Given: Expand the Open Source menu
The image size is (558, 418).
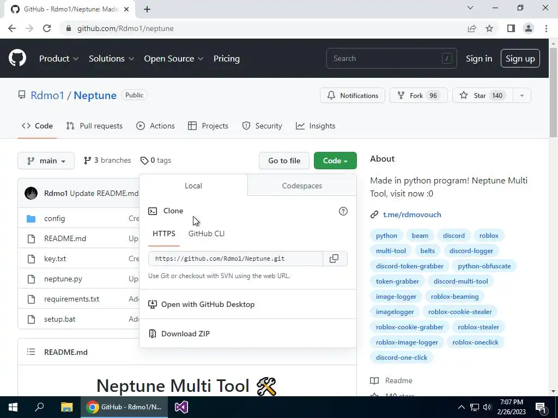Looking at the screenshot, I should pos(174,59).
